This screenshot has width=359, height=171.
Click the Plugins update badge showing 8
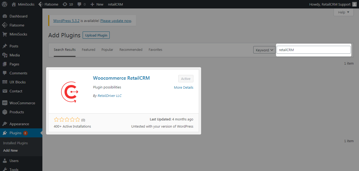(25, 133)
